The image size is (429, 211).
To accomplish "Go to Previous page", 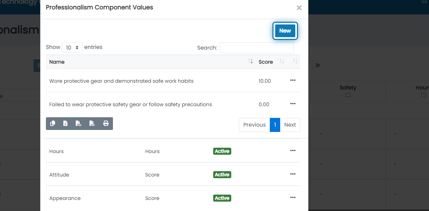I will 254,125.
